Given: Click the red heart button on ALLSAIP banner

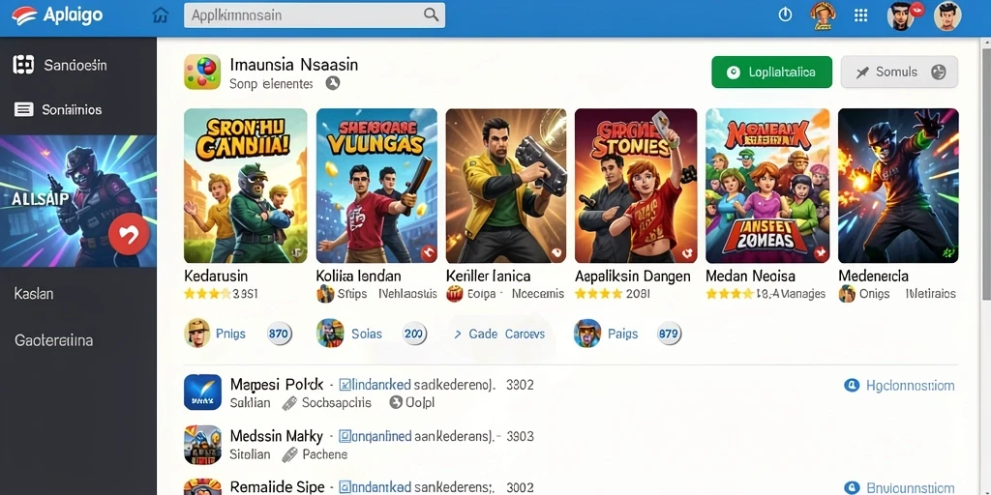Looking at the screenshot, I should [x=129, y=234].
